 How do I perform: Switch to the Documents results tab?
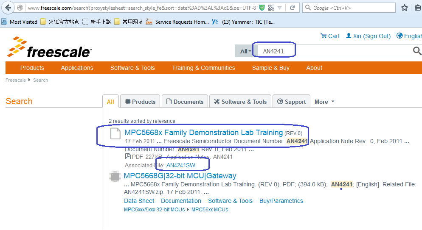(x=185, y=102)
